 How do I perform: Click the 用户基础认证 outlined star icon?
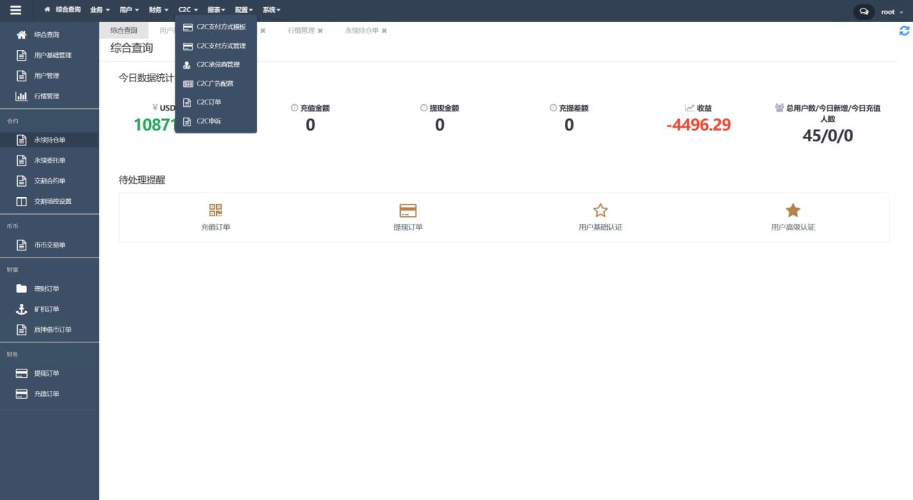(600, 210)
